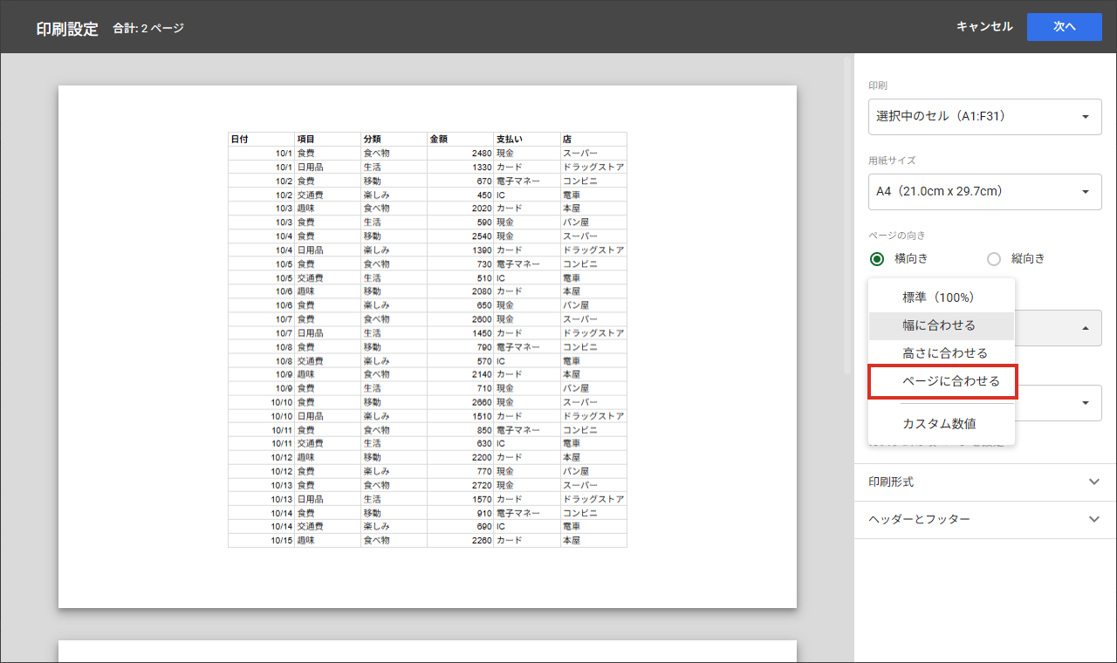Click the 2720 amount cell
1117x663 pixels.
point(461,485)
